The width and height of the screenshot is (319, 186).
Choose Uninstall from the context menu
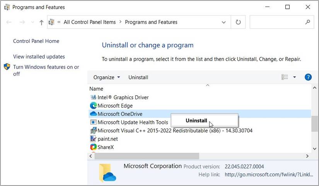click(196, 120)
